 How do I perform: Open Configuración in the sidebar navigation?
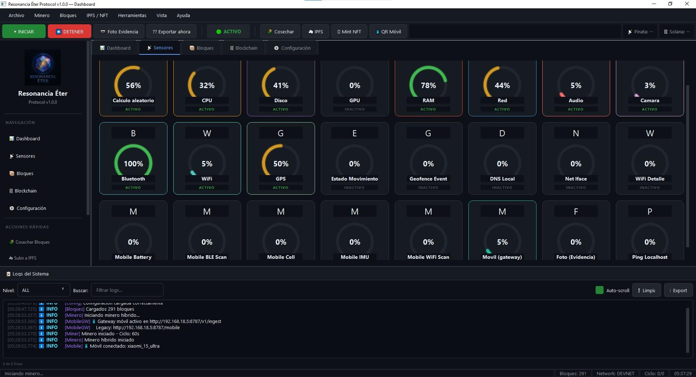pyautogui.click(x=31, y=208)
